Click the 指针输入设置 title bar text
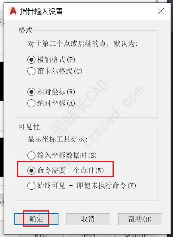 [x=41, y=12]
